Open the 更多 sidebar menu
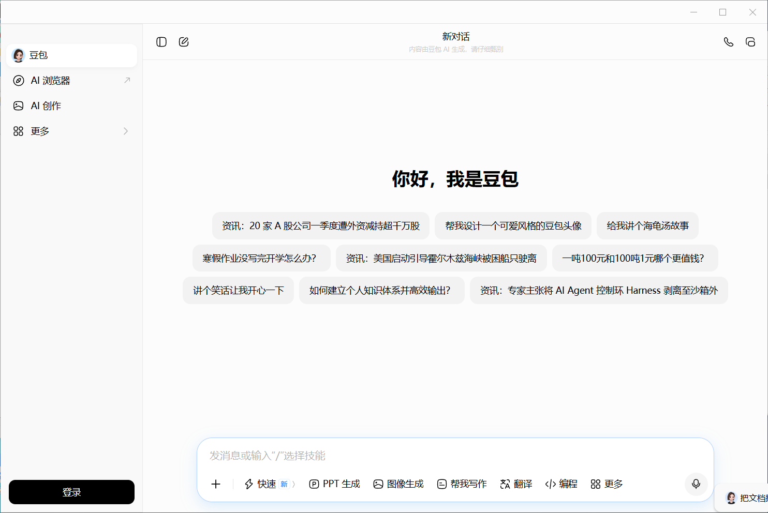 pyautogui.click(x=71, y=131)
